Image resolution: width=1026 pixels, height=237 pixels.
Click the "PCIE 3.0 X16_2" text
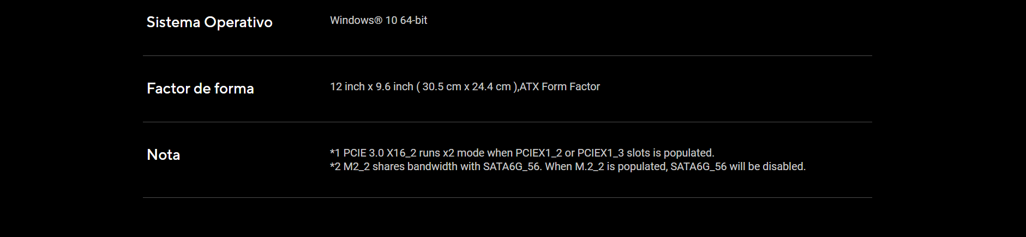(x=380, y=153)
